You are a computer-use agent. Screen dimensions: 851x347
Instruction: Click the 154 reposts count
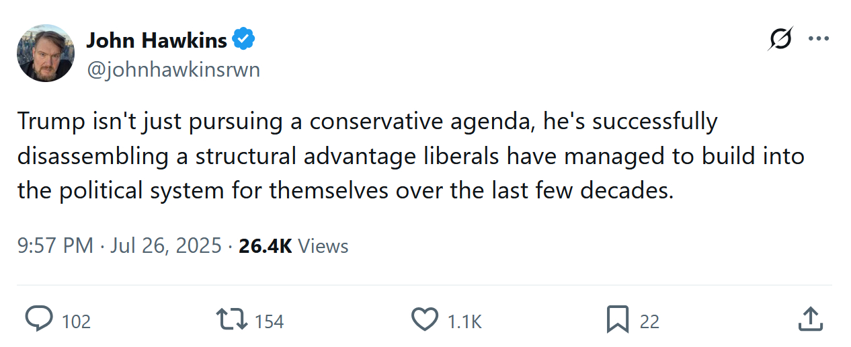coord(270,321)
